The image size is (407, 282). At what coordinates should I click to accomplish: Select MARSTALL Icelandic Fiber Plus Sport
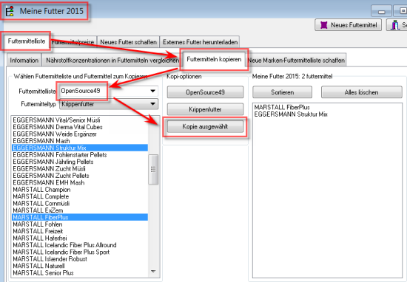[80, 252]
